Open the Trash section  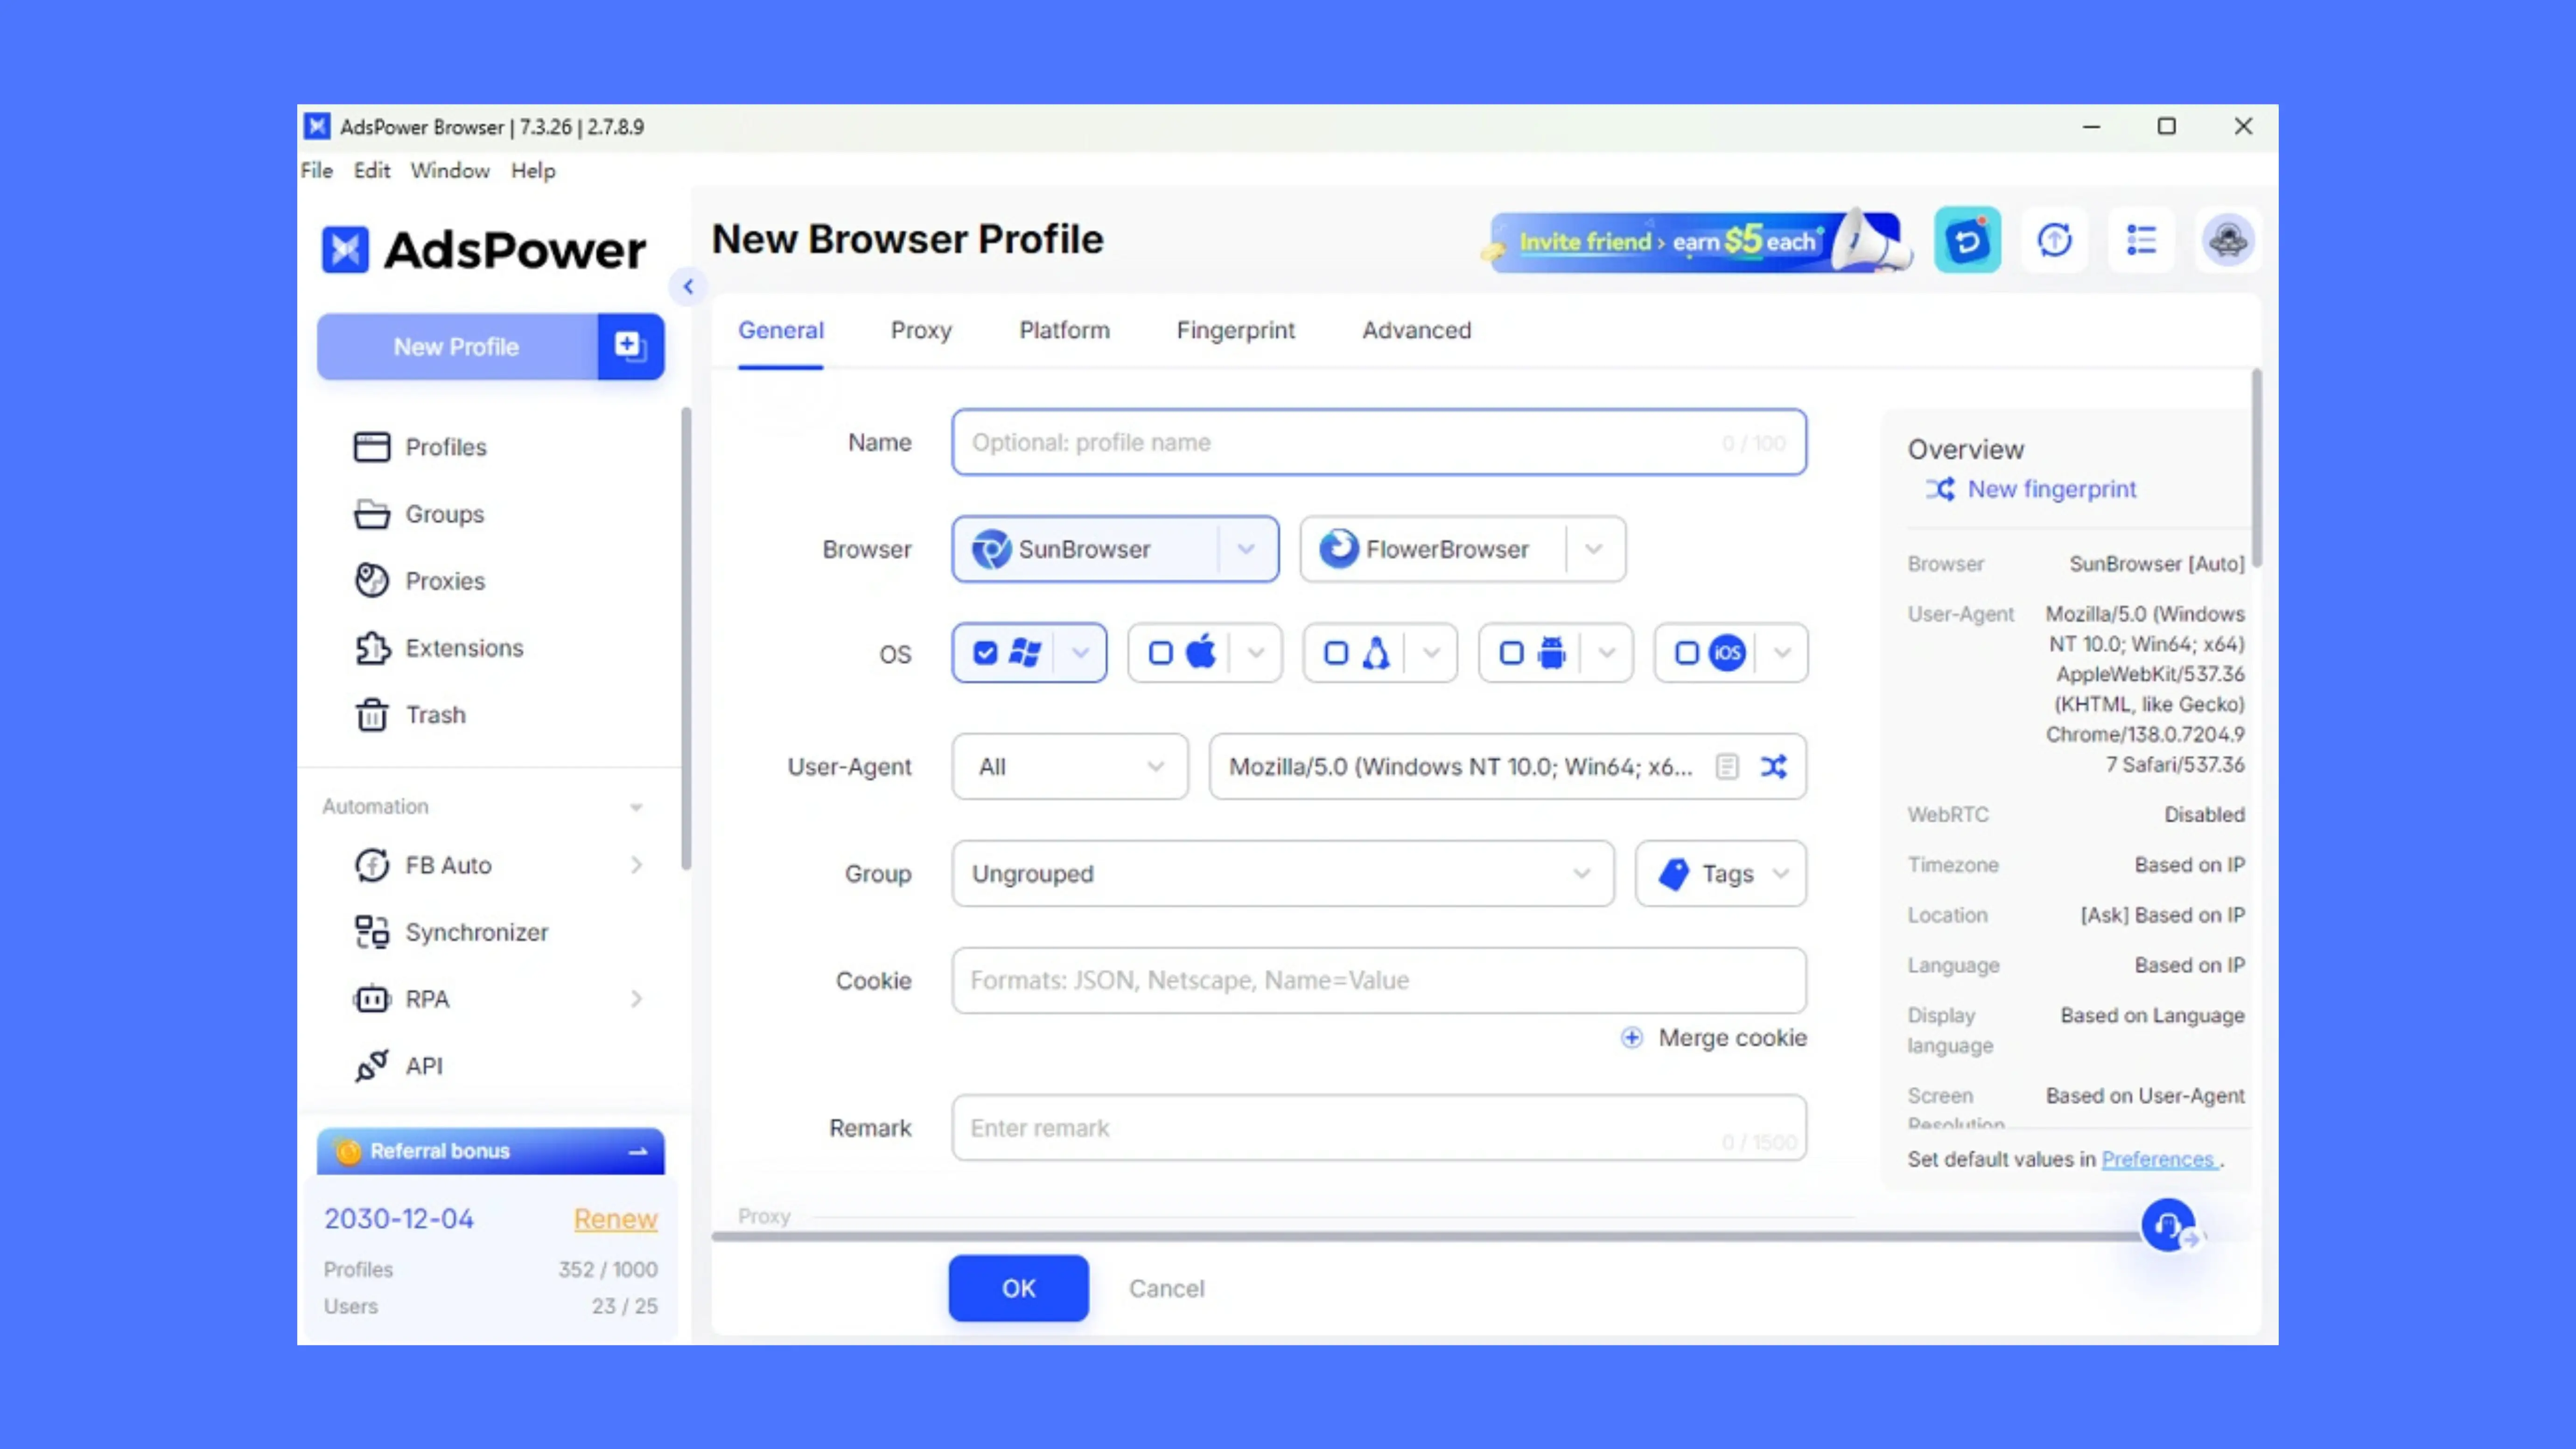tap(410, 715)
